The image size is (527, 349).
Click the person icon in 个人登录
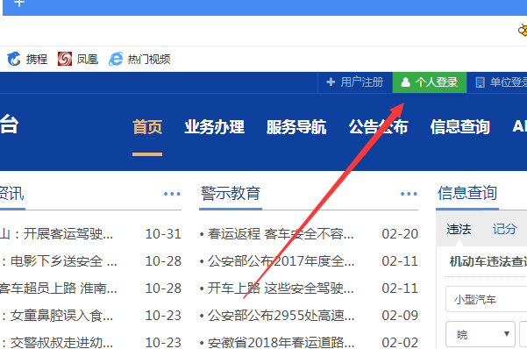[x=406, y=82]
